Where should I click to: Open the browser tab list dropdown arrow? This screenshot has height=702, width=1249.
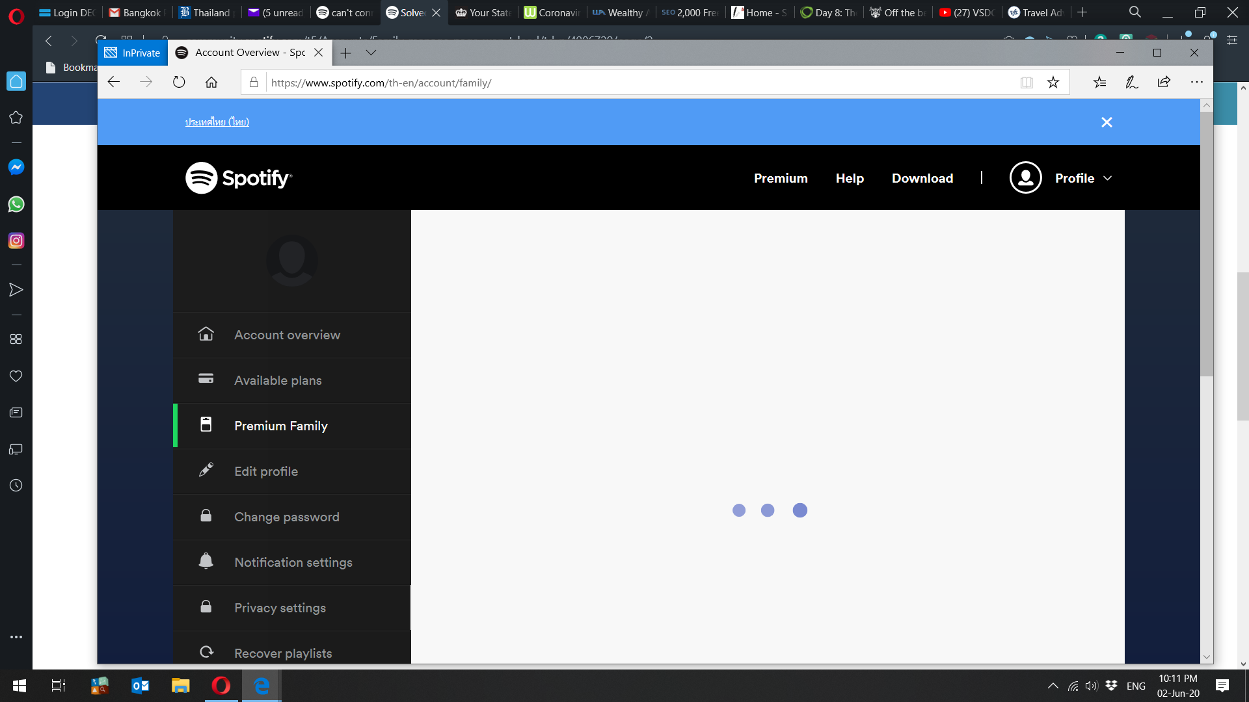point(371,53)
